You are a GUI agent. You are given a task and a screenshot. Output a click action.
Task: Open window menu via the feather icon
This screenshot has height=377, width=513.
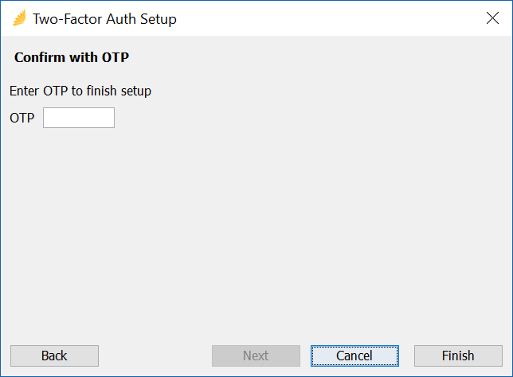19,18
